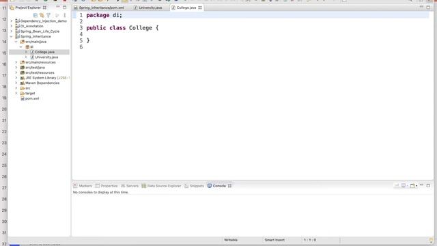This screenshot has width=437, height=246.
Task: Expand the src/test/java folder
Action: click(16, 68)
